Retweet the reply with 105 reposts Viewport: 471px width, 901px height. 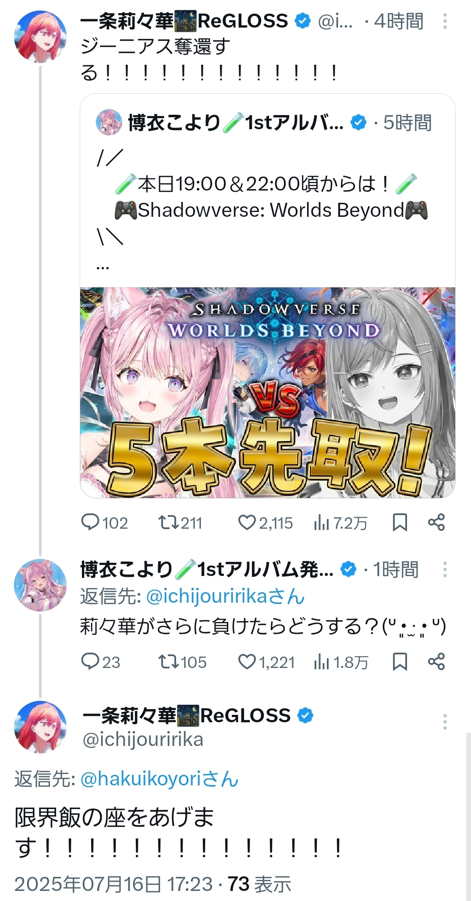[182, 662]
